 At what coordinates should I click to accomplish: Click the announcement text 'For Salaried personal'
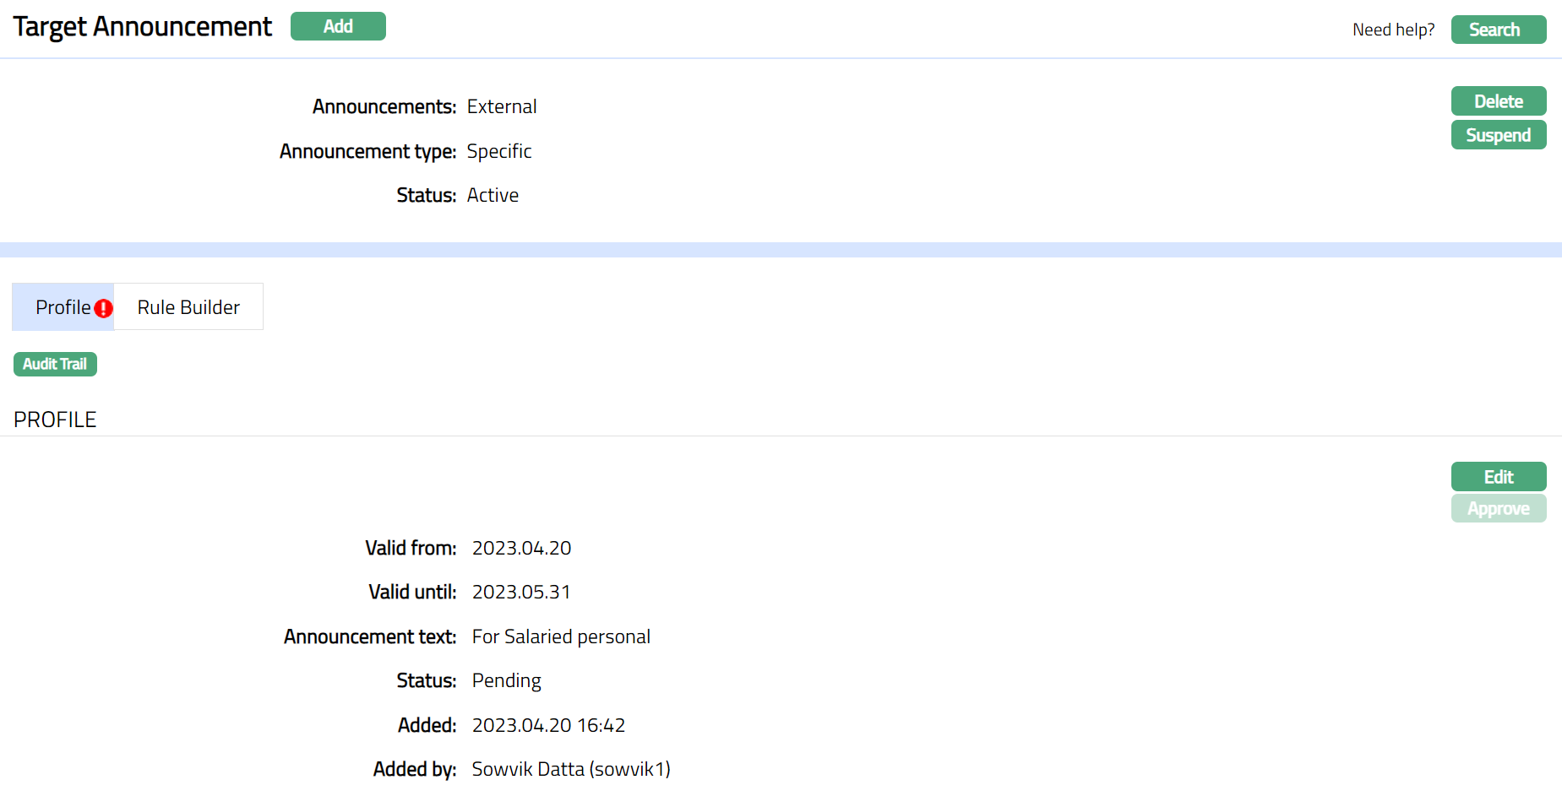pos(561,636)
